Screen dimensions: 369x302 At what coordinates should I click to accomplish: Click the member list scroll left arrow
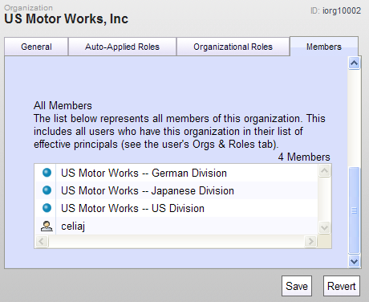coord(42,242)
